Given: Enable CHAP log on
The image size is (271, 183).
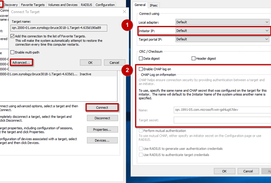Looking at the screenshot, I should click(x=141, y=69).
